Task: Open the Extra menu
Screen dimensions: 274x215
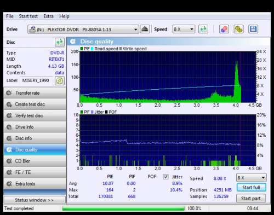Action: 48,16
